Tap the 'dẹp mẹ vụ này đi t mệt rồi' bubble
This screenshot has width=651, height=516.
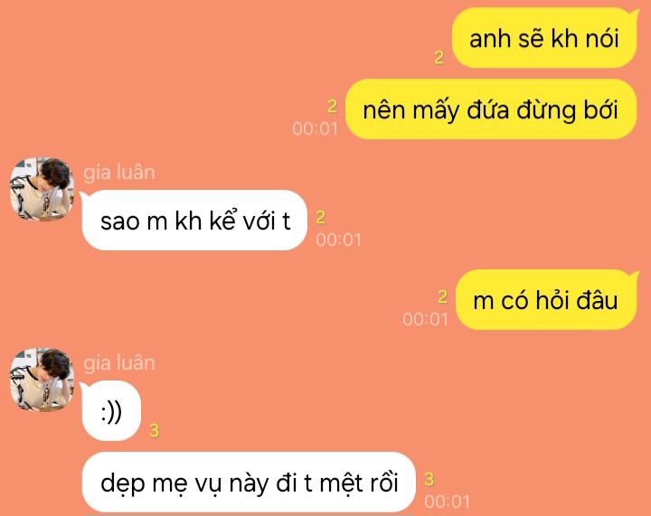click(x=249, y=483)
